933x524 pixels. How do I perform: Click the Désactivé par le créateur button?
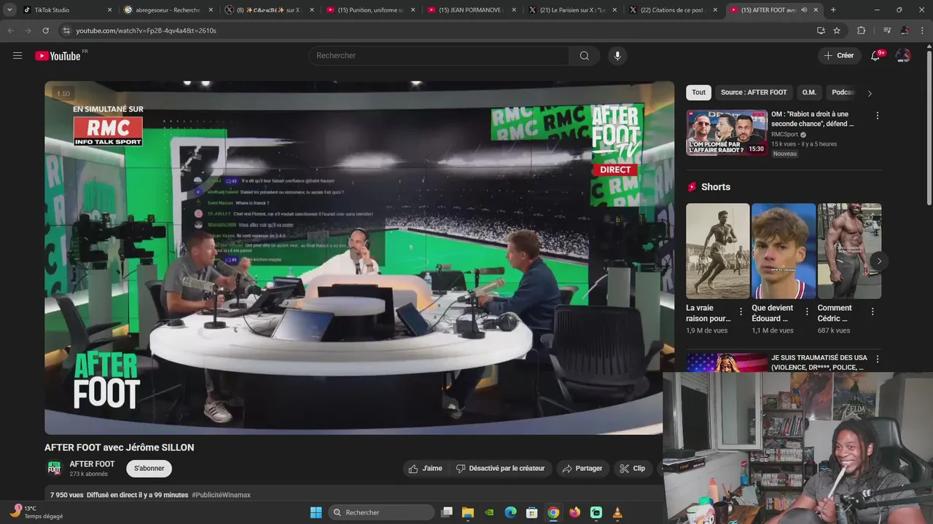501,469
